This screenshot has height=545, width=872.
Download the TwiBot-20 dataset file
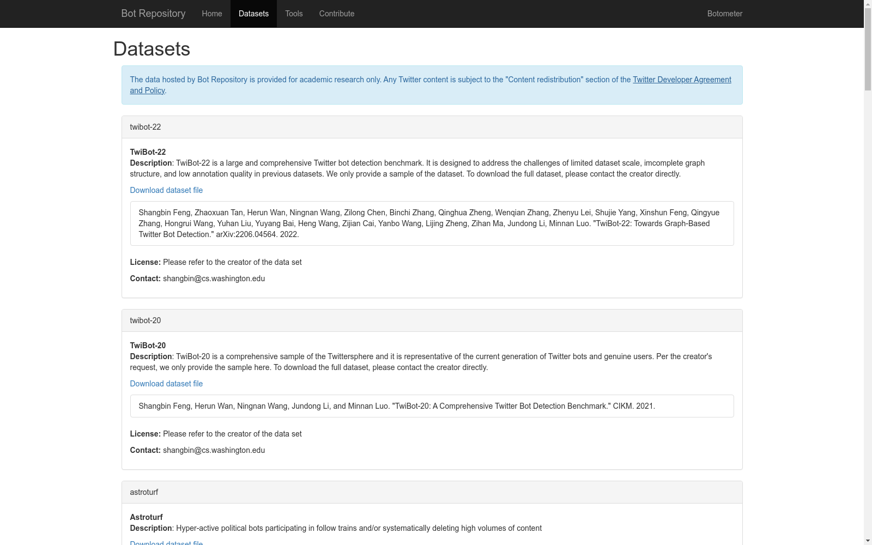(166, 384)
